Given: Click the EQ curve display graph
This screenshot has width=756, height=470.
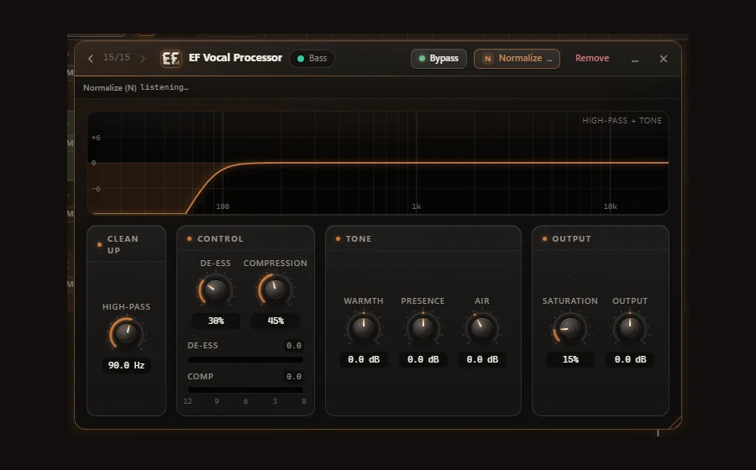Looking at the screenshot, I should point(377,164).
